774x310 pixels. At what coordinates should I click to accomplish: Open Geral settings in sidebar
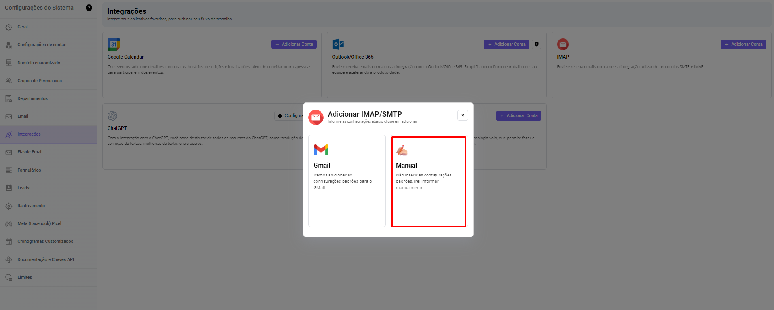coord(23,27)
